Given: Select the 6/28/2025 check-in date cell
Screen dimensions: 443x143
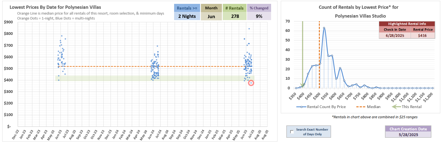Looking at the screenshot, I should [395, 35].
